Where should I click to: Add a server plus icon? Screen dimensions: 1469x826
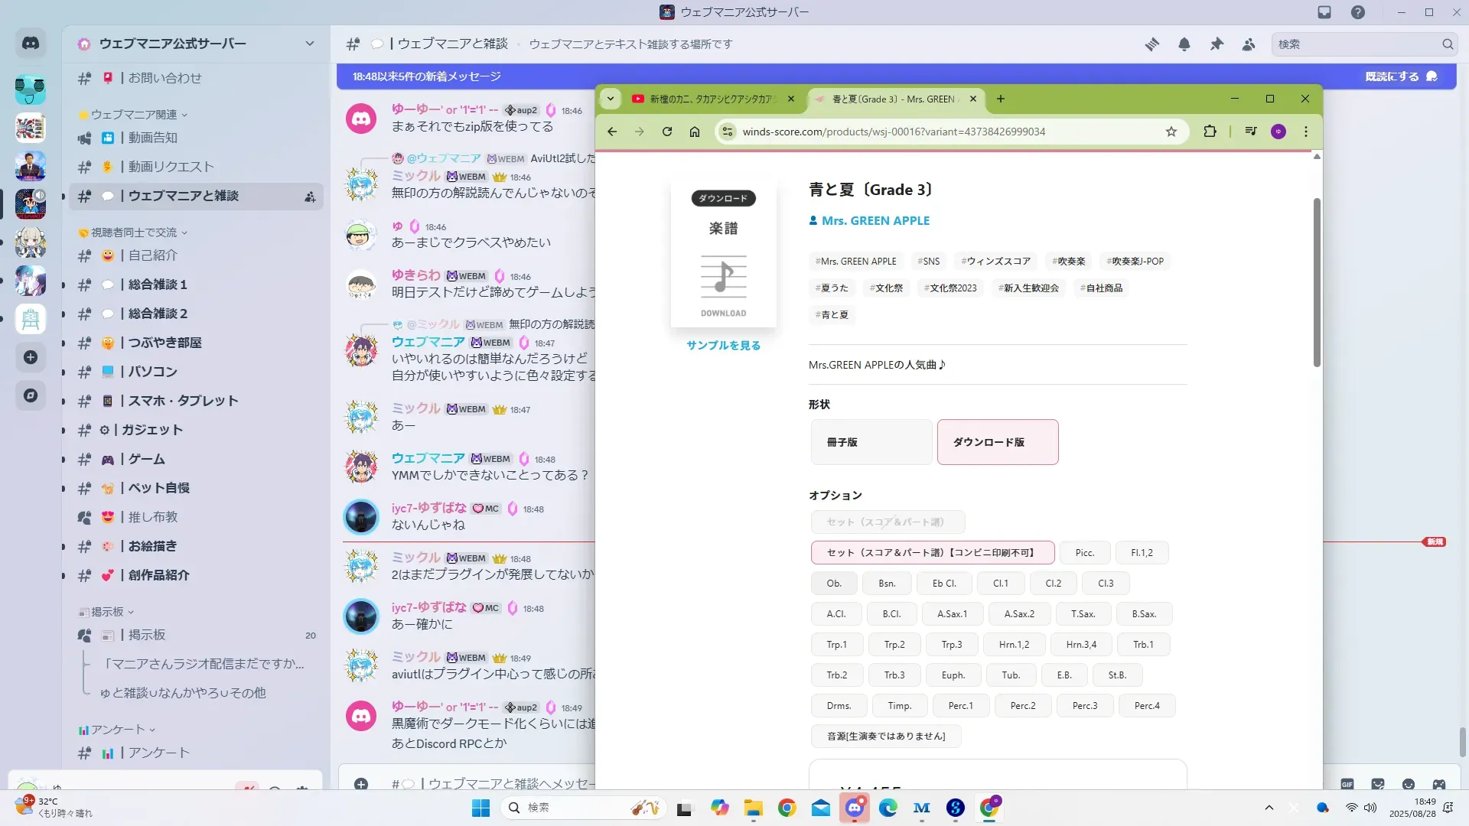[x=31, y=357]
